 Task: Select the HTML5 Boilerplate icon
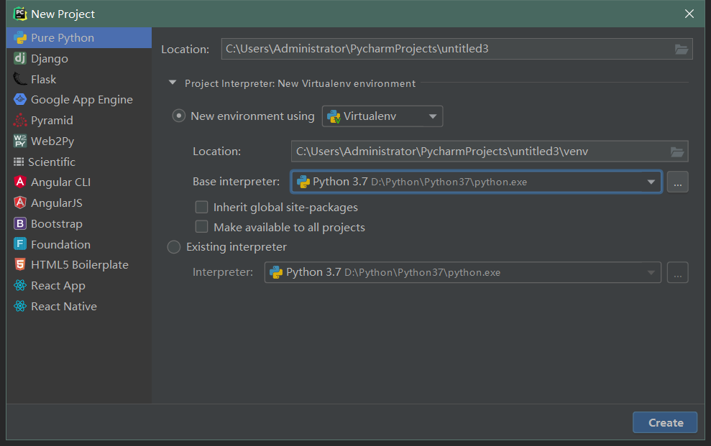point(19,265)
